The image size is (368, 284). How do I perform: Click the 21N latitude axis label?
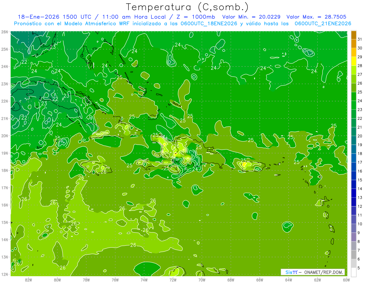[x=5, y=118]
